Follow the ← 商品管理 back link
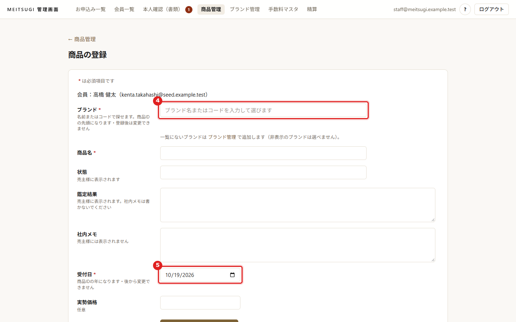The width and height of the screenshot is (516, 322). 82,39
